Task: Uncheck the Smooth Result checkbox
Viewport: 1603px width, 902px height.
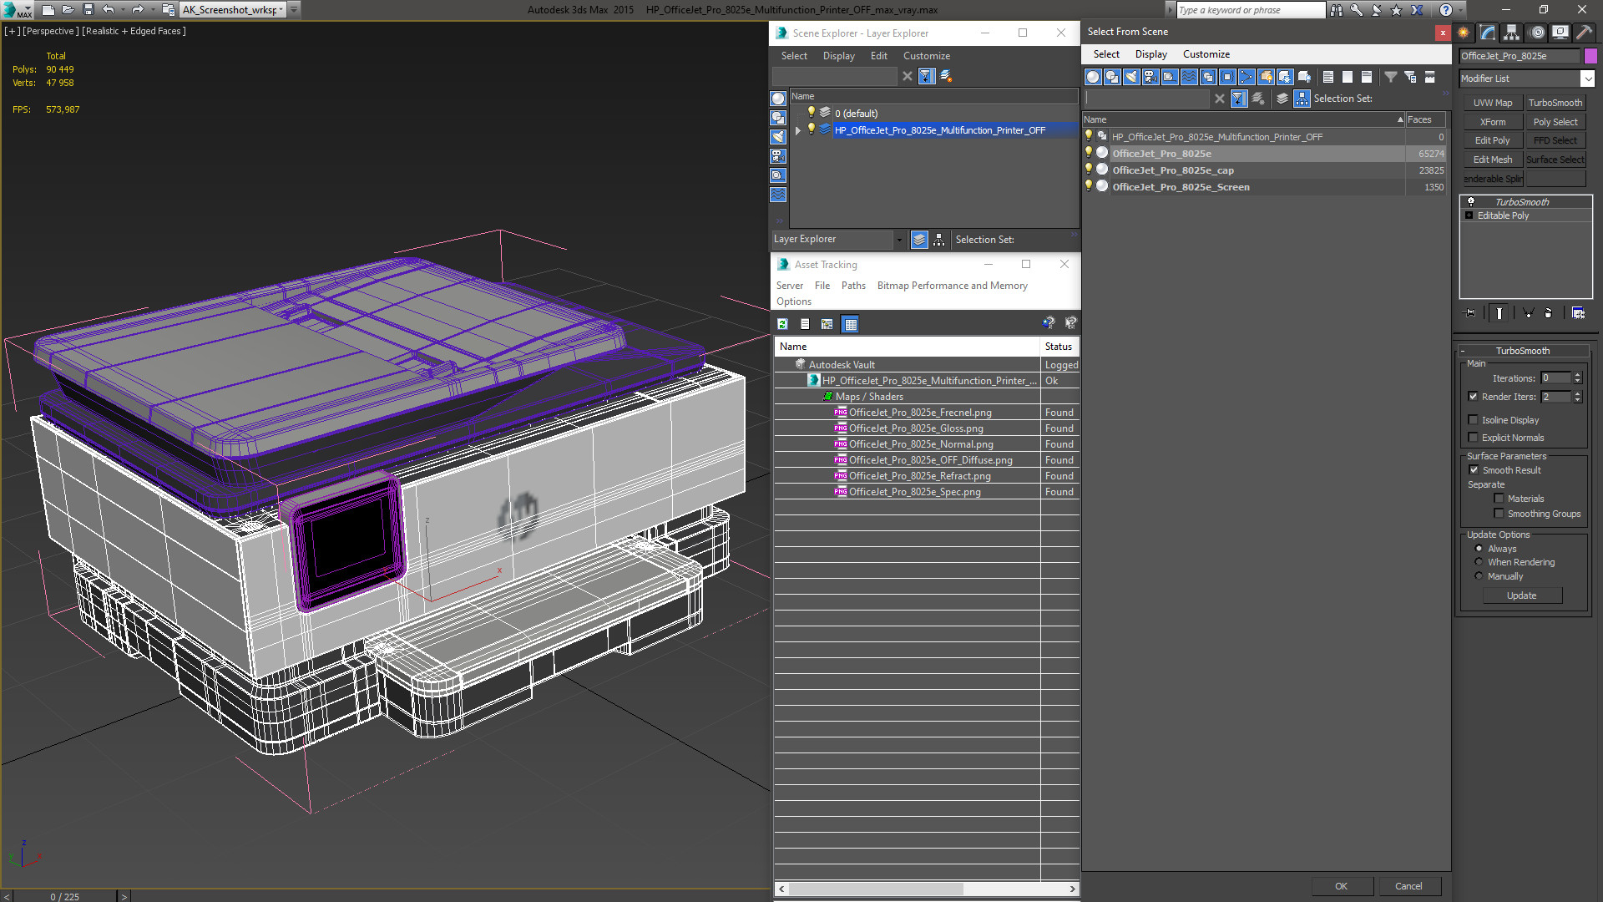Action: coord(1474,470)
